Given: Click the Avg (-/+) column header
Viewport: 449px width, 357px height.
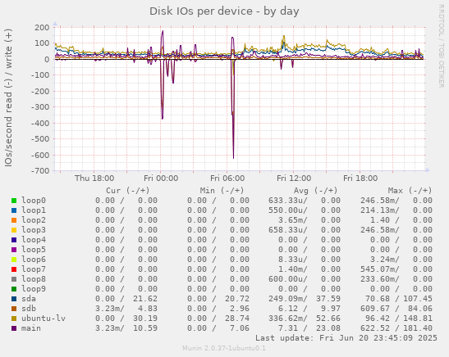Looking at the screenshot, I should 316,191.
